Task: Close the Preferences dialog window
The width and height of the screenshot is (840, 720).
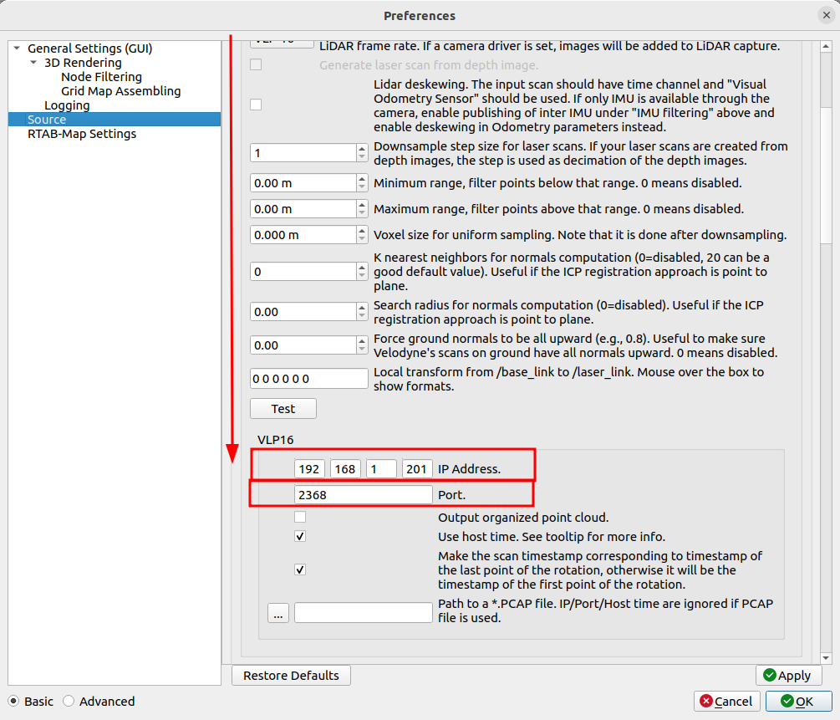Action: [827, 15]
